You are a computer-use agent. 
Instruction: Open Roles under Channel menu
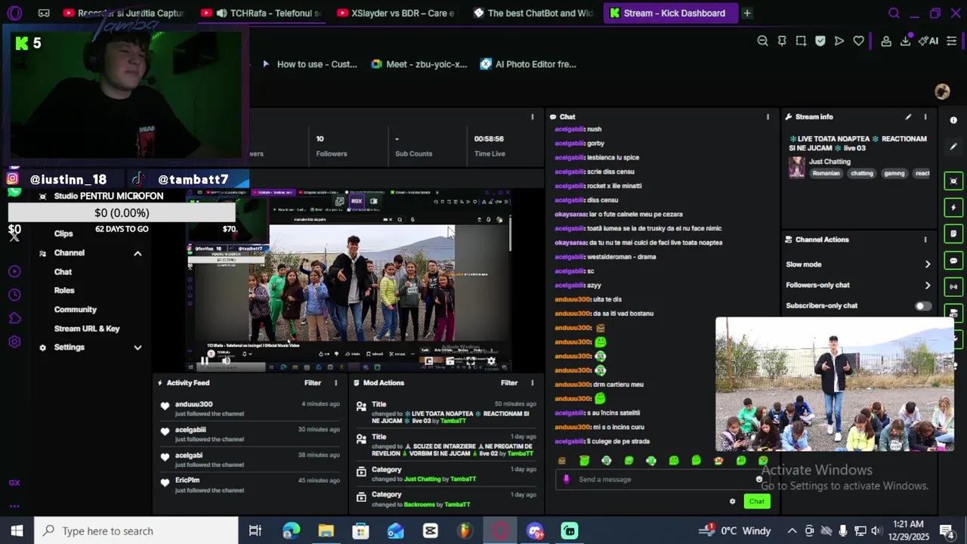(x=64, y=291)
